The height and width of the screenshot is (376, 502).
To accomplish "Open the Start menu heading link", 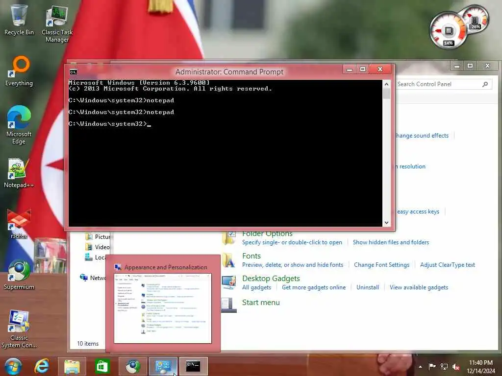I will [x=261, y=303].
